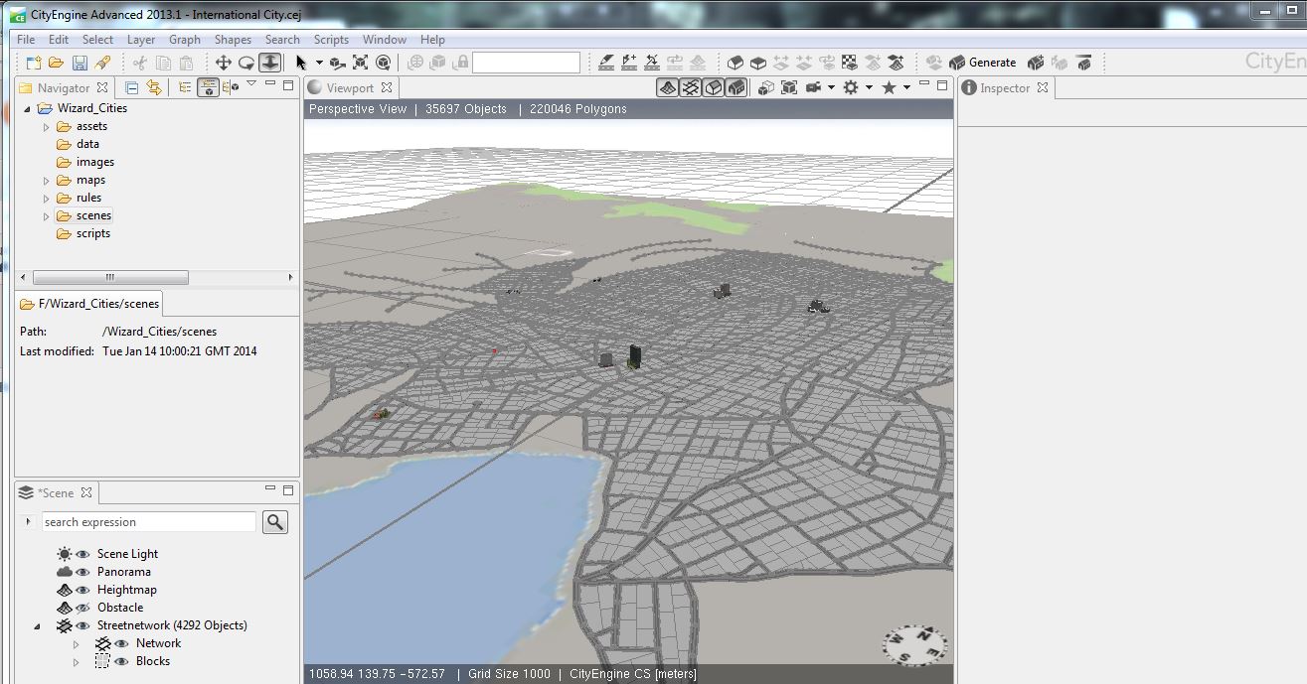Viewport: 1307px width, 684px height.
Task: Collapse the Wizard_Cities project
Action: pos(27,109)
